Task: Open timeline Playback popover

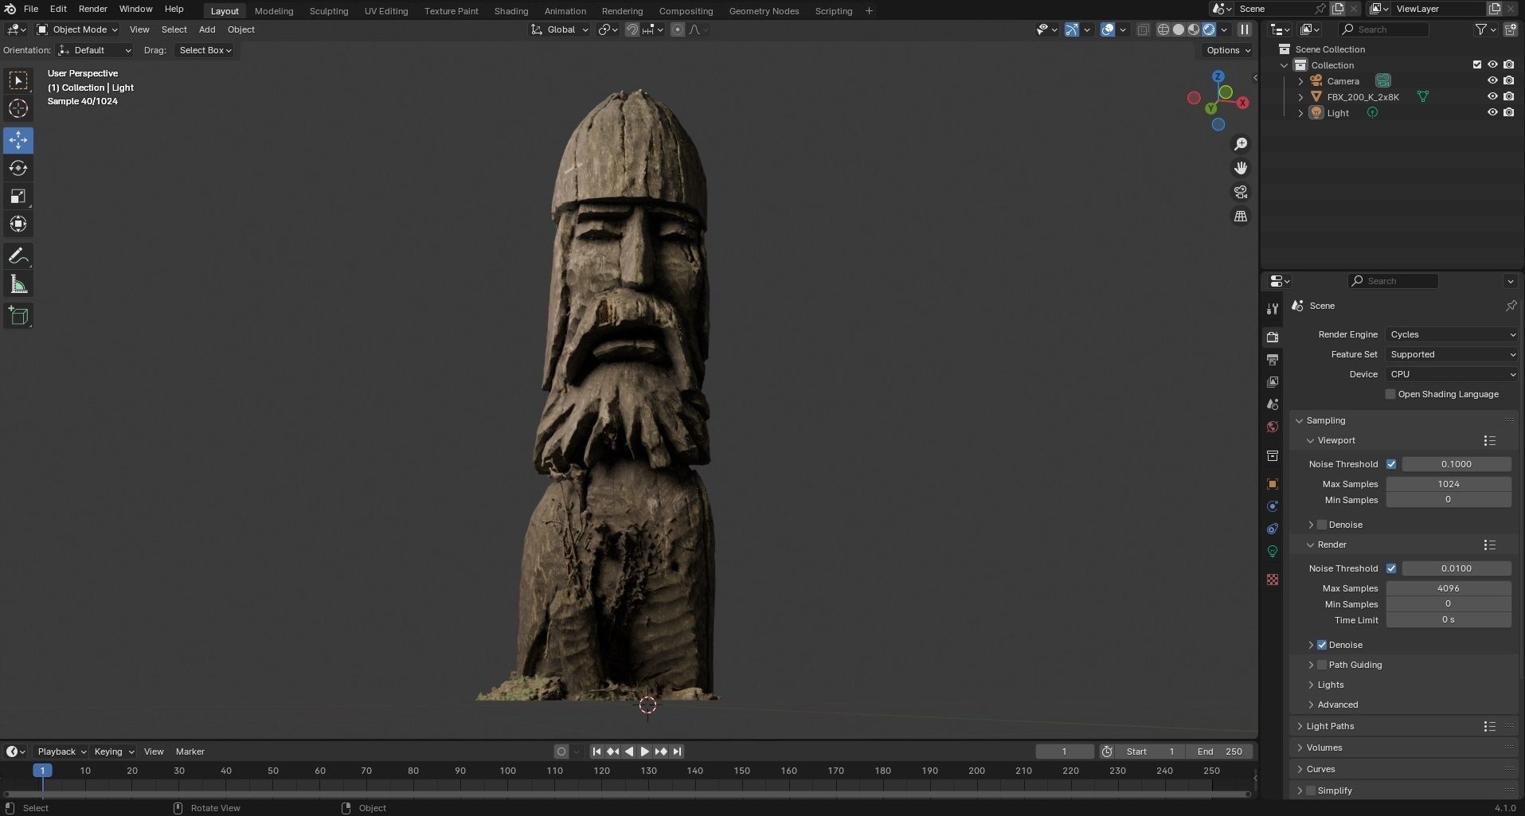Action: click(61, 752)
